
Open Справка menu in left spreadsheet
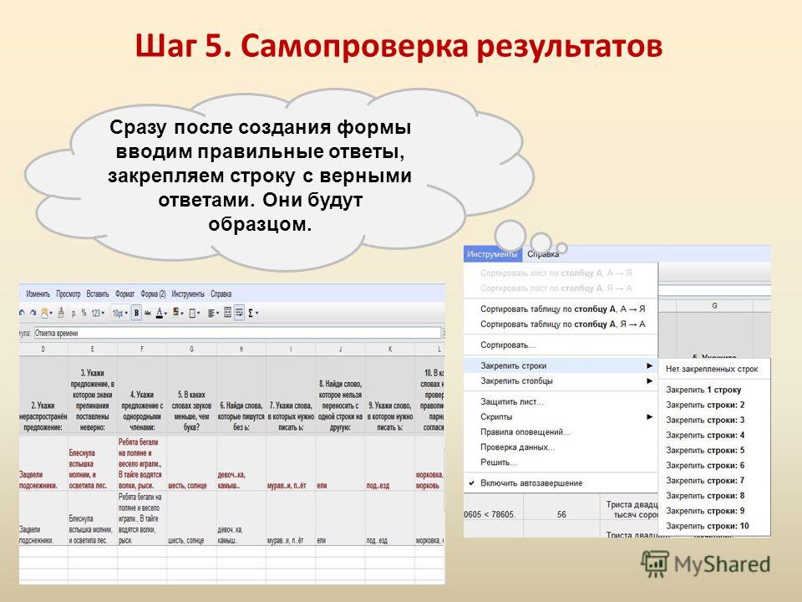221,293
